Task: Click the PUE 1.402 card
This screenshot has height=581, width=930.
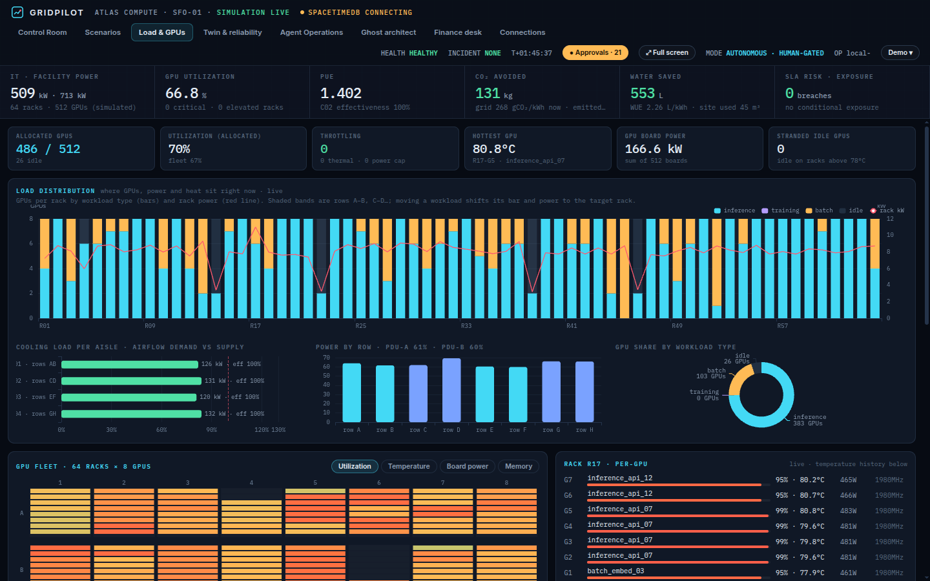Action: click(387, 92)
